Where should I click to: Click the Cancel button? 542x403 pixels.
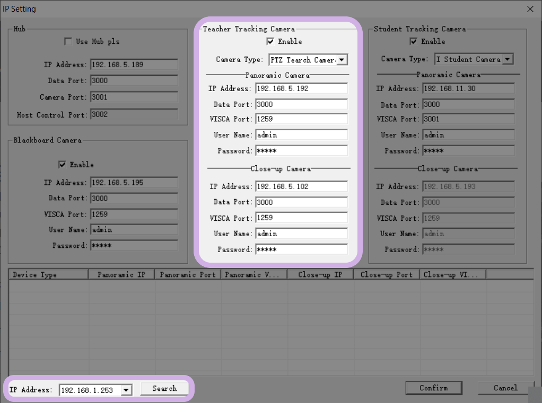click(505, 388)
